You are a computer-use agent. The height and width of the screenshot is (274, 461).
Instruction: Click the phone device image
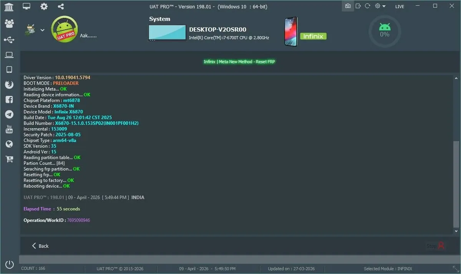tap(291, 32)
